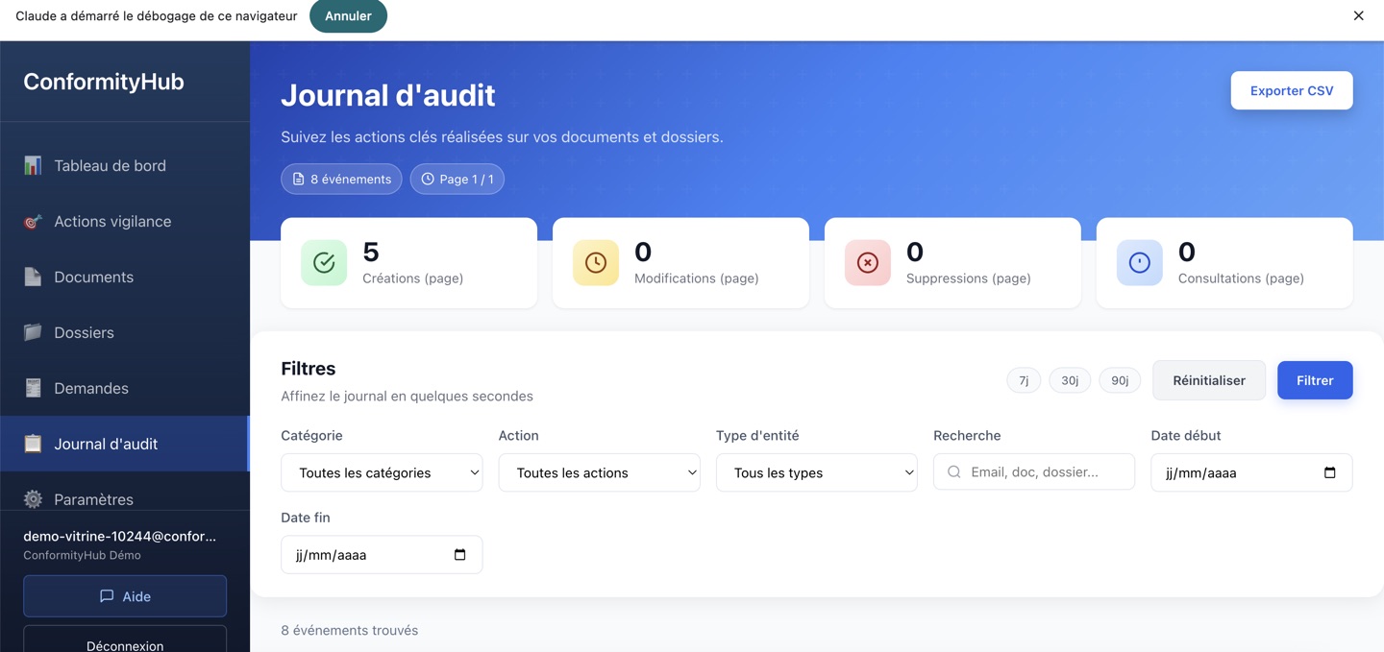Image resolution: width=1384 pixels, height=652 pixels.
Task: Click the Déconnexion button
Action: tap(125, 640)
